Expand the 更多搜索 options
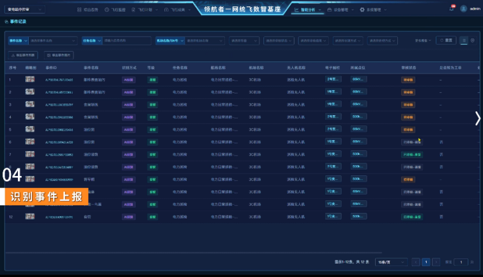 click(x=423, y=40)
